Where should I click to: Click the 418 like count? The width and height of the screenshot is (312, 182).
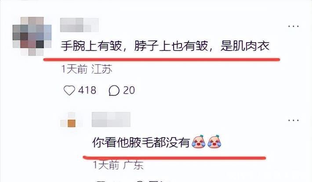tap(87, 91)
